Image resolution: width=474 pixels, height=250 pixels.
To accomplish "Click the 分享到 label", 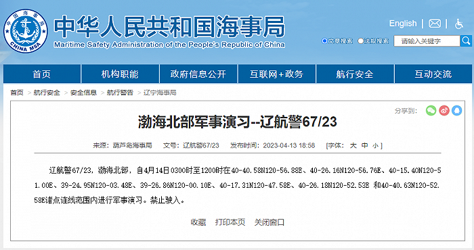I will tap(406, 111).
